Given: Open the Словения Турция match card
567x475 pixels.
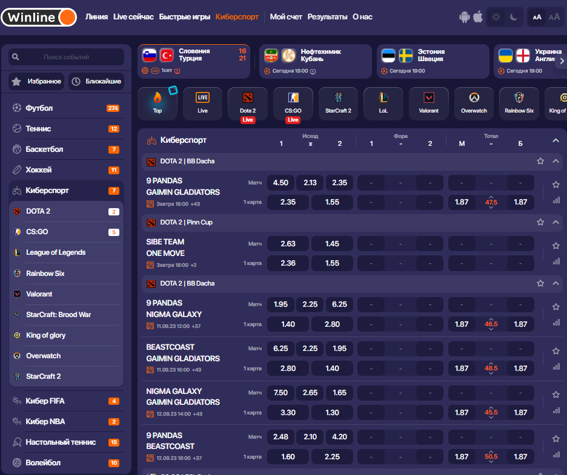Looking at the screenshot, I should [194, 61].
